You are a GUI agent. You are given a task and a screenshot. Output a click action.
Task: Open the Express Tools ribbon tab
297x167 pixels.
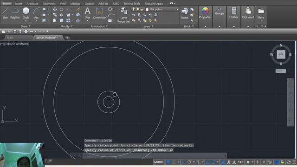click(x=132, y=4)
